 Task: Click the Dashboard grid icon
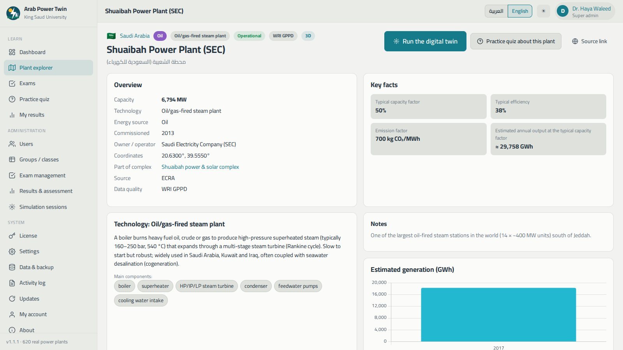tap(12, 52)
